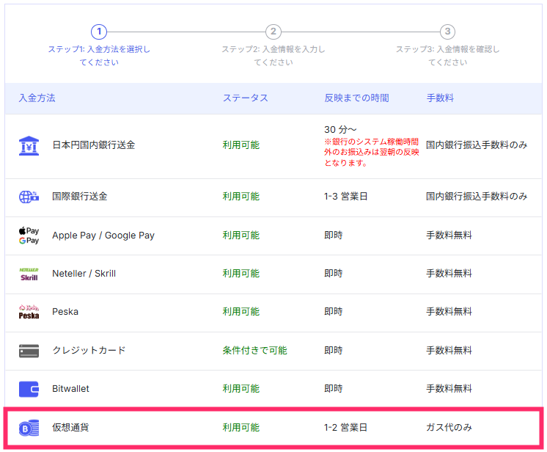Click the Bitwallet wallet icon
Viewport: 547px width, 452px height.
[x=29, y=389]
